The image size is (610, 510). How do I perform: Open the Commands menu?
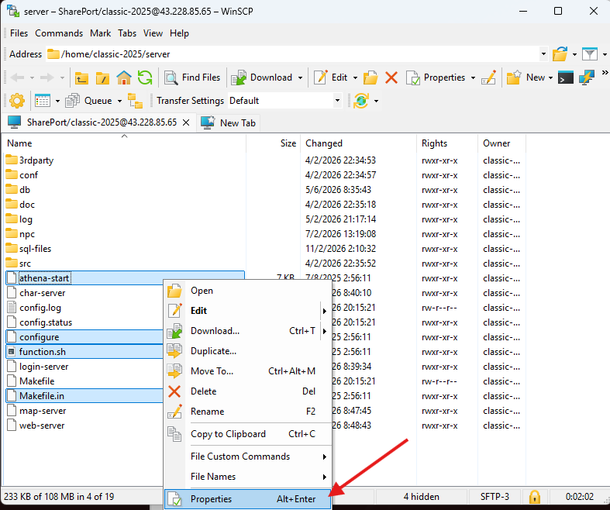coord(59,33)
